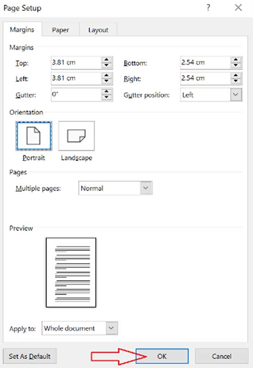Increase the Bottom margin with up arrow
The width and height of the screenshot is (253, 368).
point(236,60)
